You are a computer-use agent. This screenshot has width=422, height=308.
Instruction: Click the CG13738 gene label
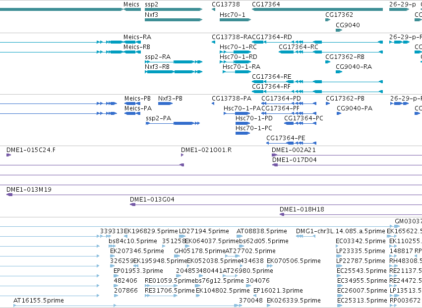point(226,4)
